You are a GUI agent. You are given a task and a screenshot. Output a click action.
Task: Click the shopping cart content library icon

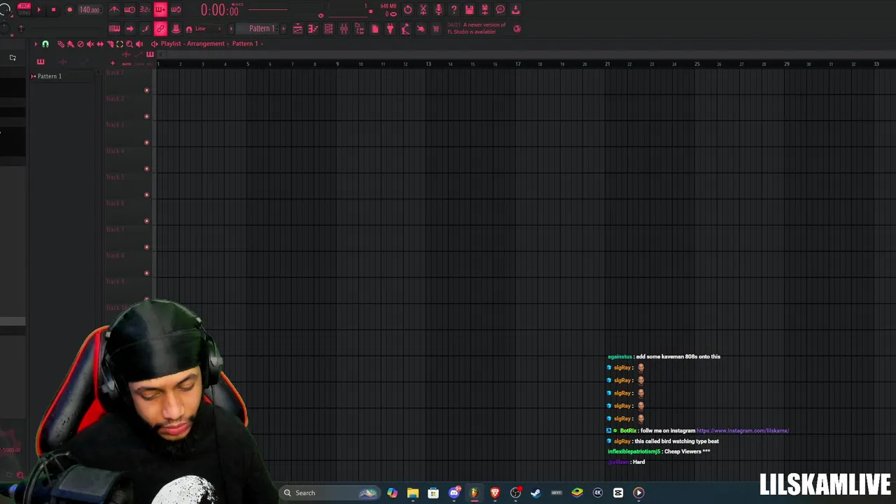click(x=436, y=29)
